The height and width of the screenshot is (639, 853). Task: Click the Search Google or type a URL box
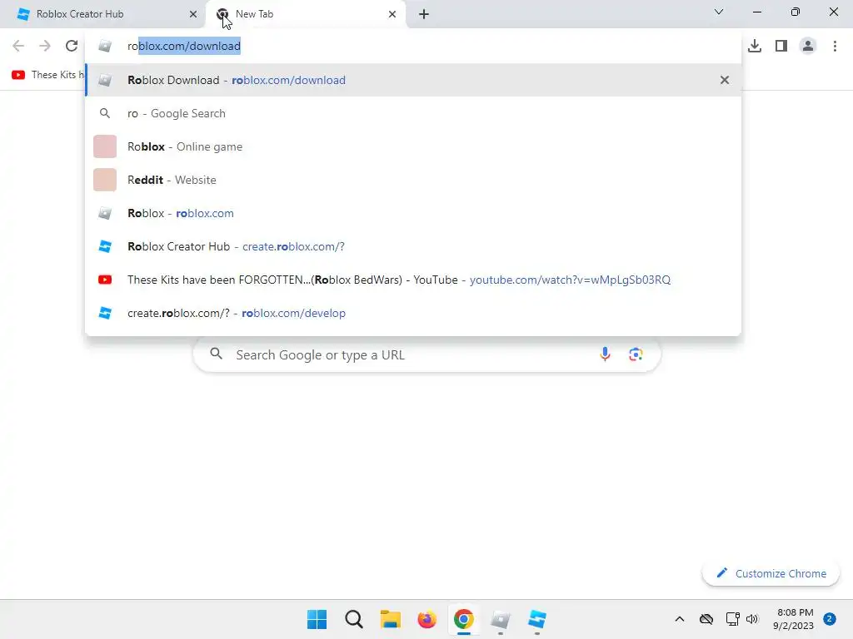click(427, 354)
